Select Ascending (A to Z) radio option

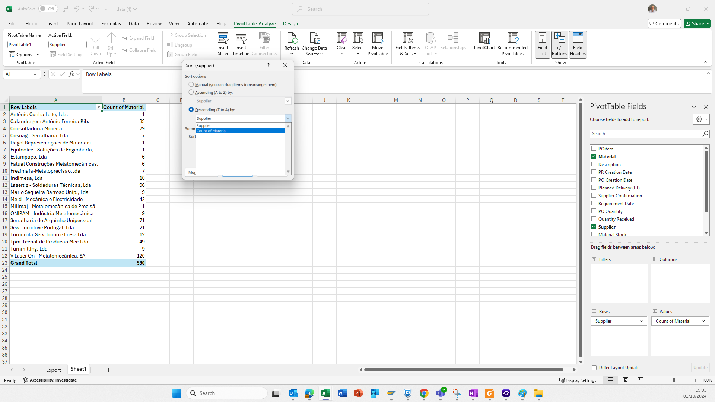click(191, 92)
